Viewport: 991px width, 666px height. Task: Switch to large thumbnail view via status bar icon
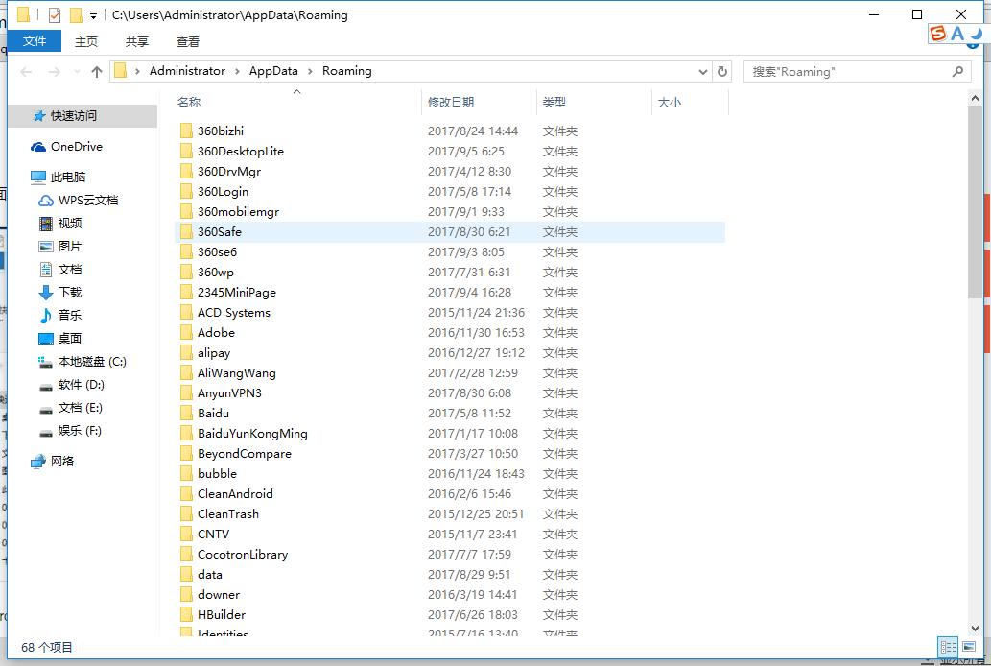(x=972, y=647)
